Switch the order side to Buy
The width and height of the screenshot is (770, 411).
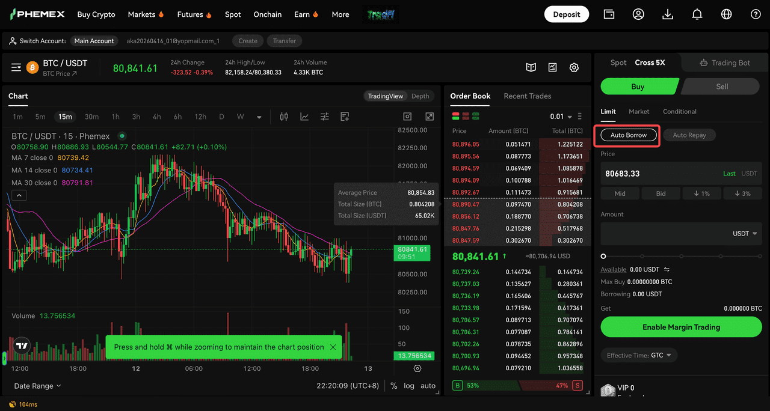pos(638,87)
